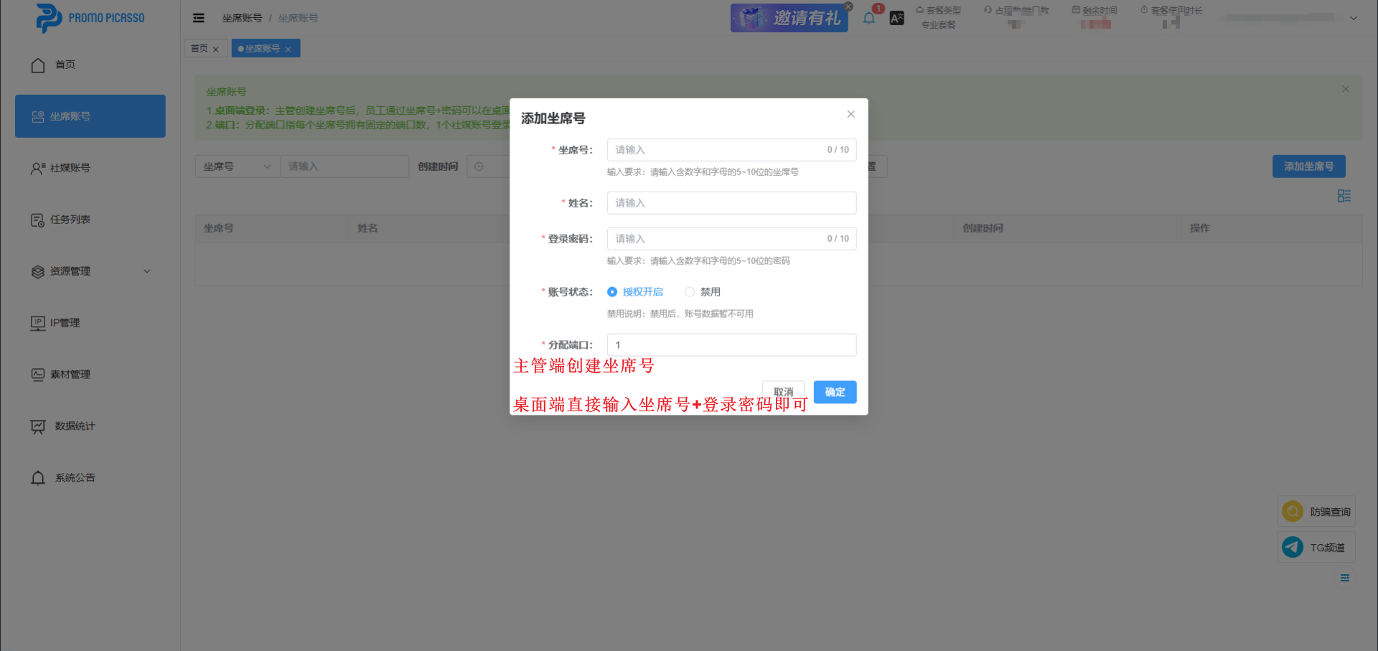This screenshot has width=1378, height=651.
Task: Click the language translate icon
Action: (x=896, y=19)
